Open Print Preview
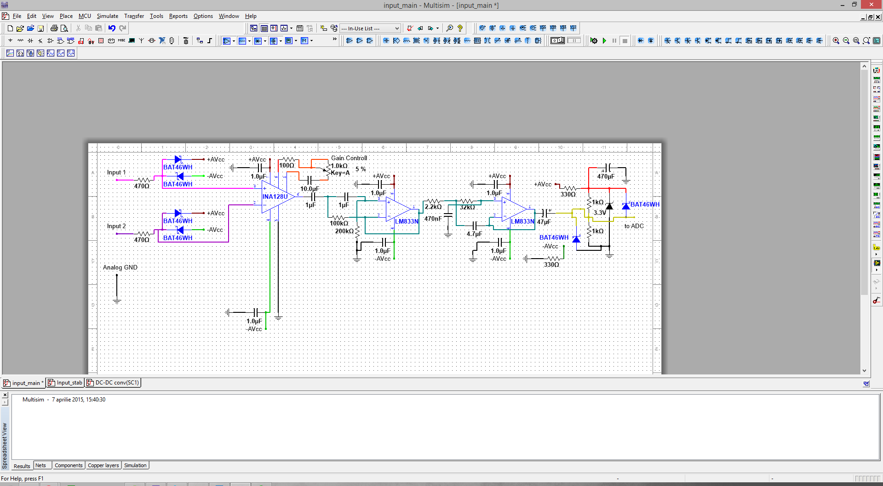This screenshot has width=883, height=486. click(64, 28)
